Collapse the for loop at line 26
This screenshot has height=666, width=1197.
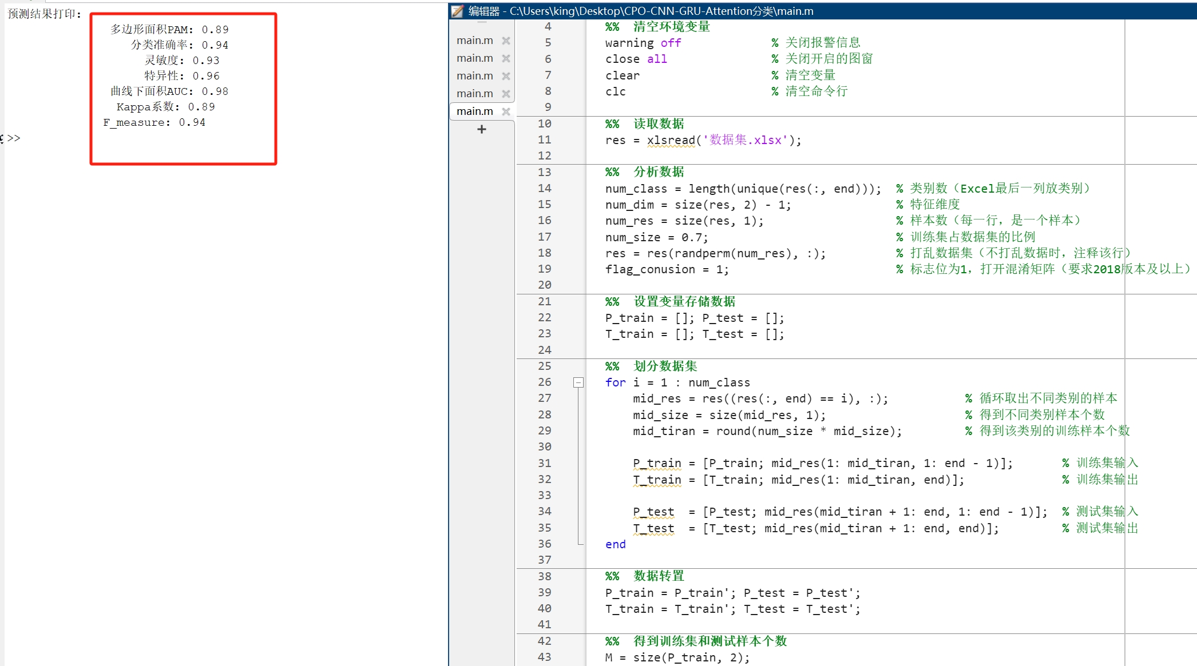click(578, 382)
